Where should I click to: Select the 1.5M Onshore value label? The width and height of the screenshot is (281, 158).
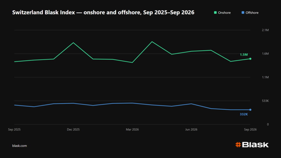[x=244, y=55]
